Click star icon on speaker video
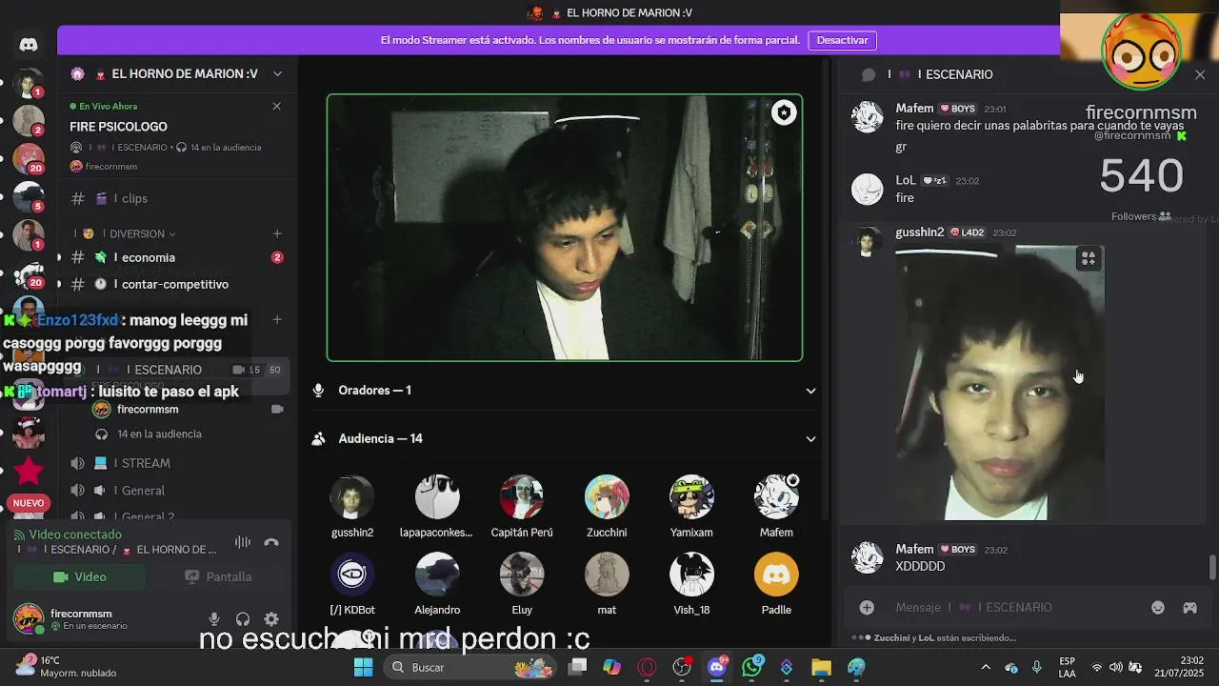1219x686 pixels. [x=783, y=112]
